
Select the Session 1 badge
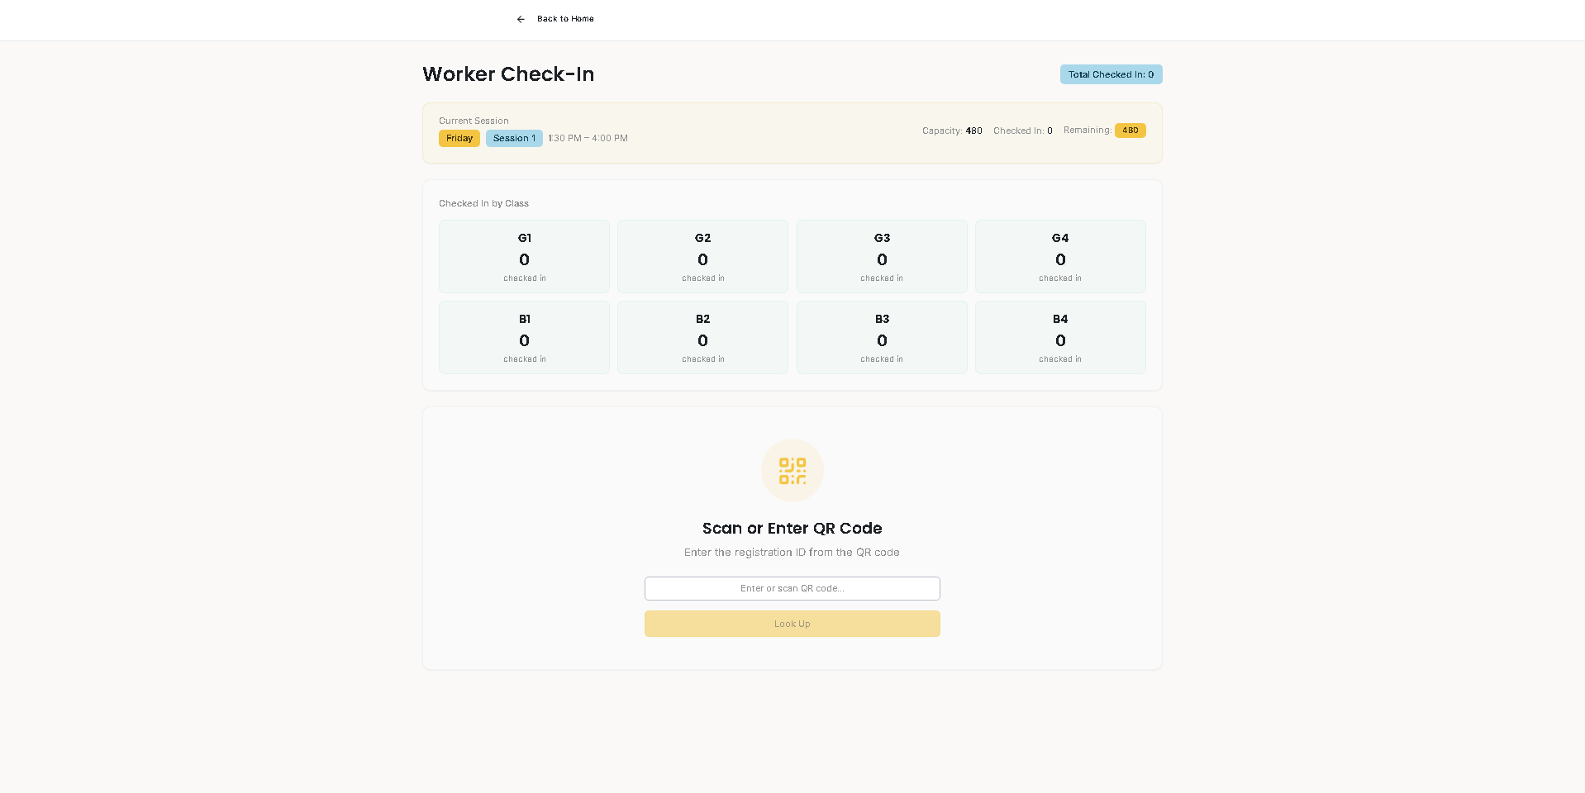coord(514,139)
